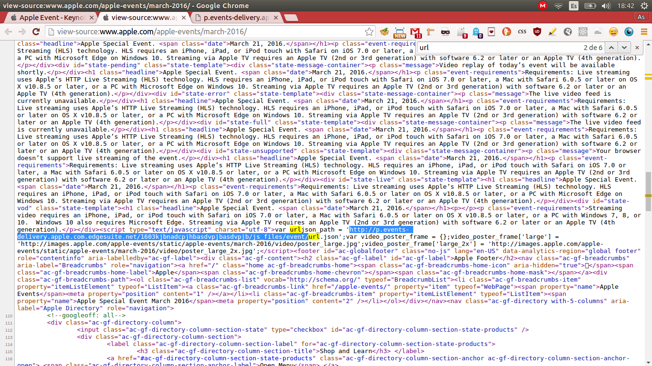Screen dimensions: 652x366
Task: Activate the yellow highlighter extension
Action: click(553, 32)
